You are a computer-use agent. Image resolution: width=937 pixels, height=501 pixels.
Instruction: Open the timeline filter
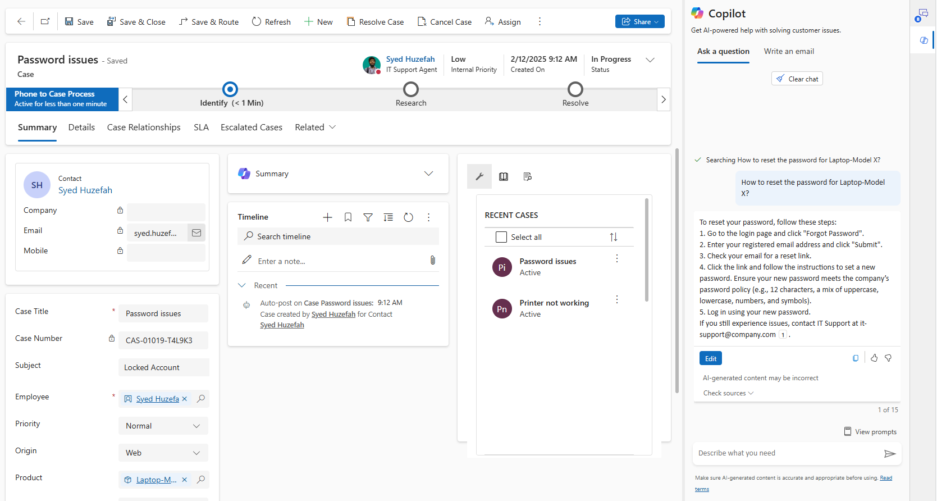click(368, 217)
